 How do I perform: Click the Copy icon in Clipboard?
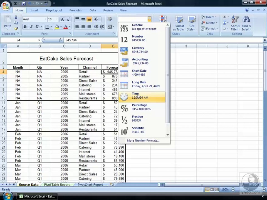pos(16,23)
